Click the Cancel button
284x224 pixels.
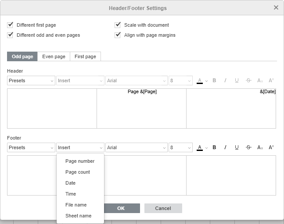(x=163, y=208)
